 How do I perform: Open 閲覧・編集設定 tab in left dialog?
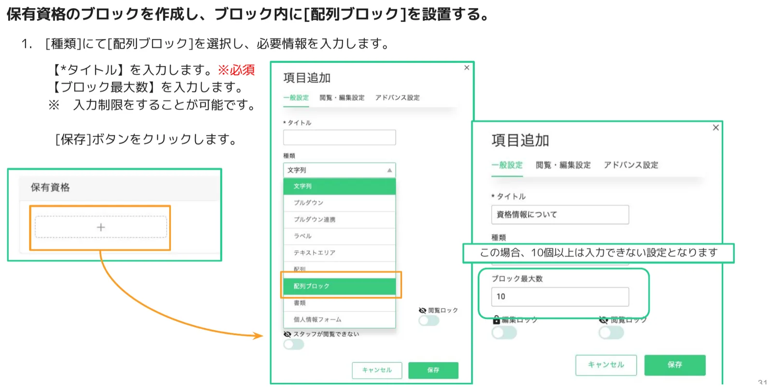(x=342, y=98)
